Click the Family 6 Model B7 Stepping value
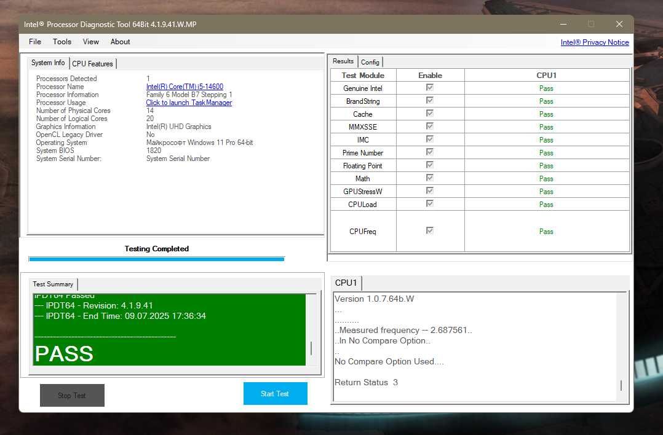 [189, 95]
